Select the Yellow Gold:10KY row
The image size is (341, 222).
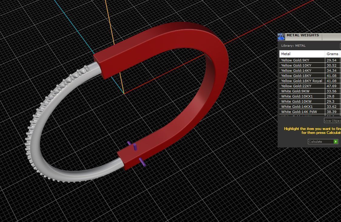click(310, 65)
